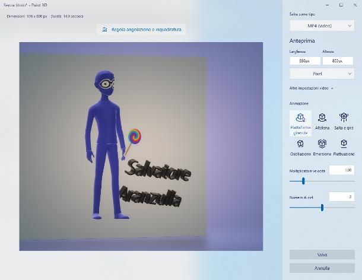Select the Fluttuazione animation
The height and width of the screenshot is (280, 362).
(344, 148)
